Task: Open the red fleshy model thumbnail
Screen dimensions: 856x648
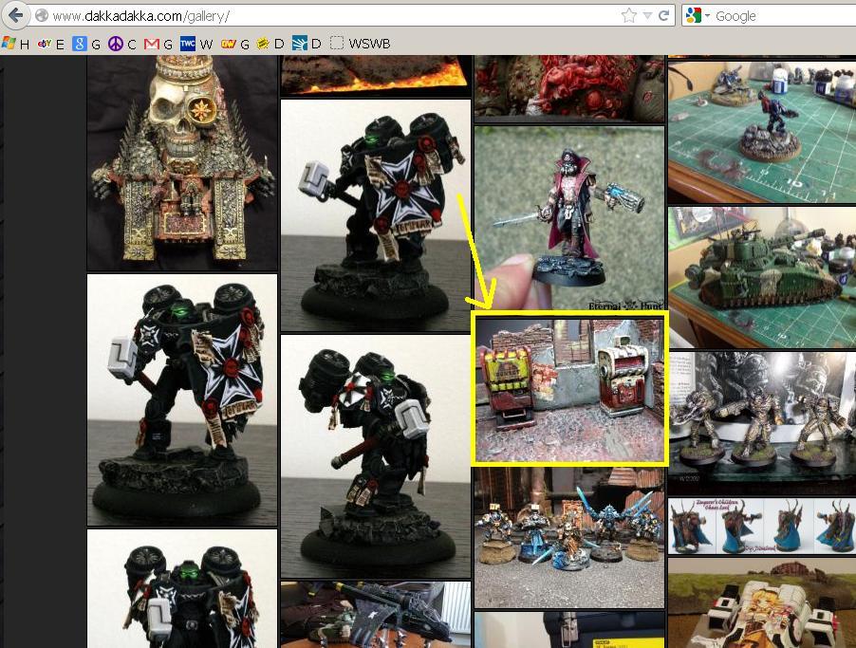Action: tap(569, 88)
